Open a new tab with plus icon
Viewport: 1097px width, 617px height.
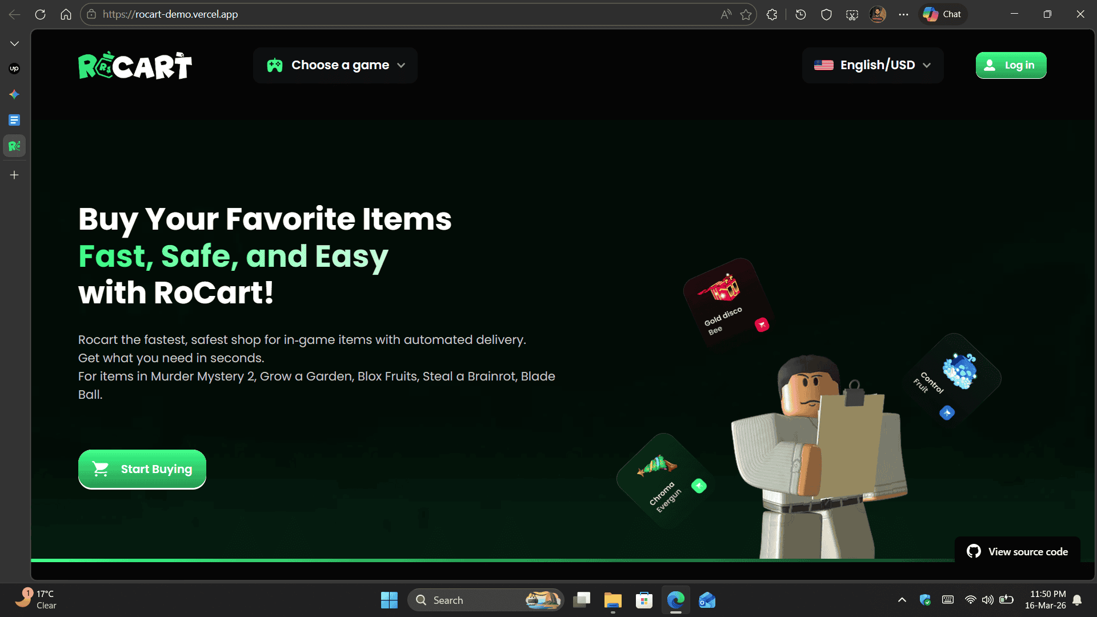point(14,175)
